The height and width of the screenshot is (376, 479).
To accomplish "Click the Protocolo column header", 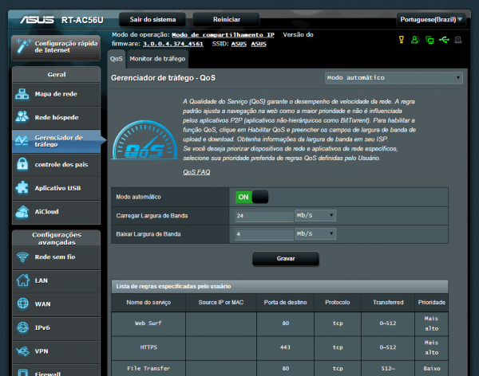I will tap(338, 303).
